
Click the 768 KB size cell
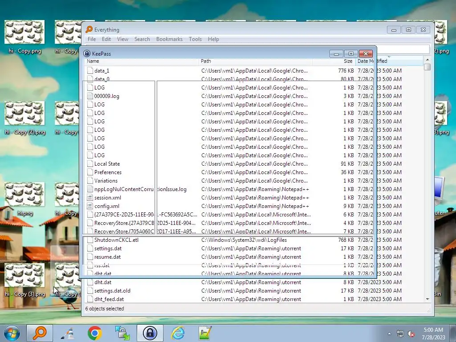pyautogui.click(x=346, y=240)
